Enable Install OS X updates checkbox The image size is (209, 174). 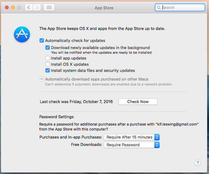pos(48,64)
